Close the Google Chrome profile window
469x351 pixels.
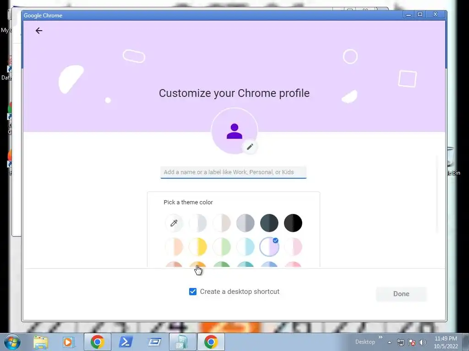tap(436, 14)
